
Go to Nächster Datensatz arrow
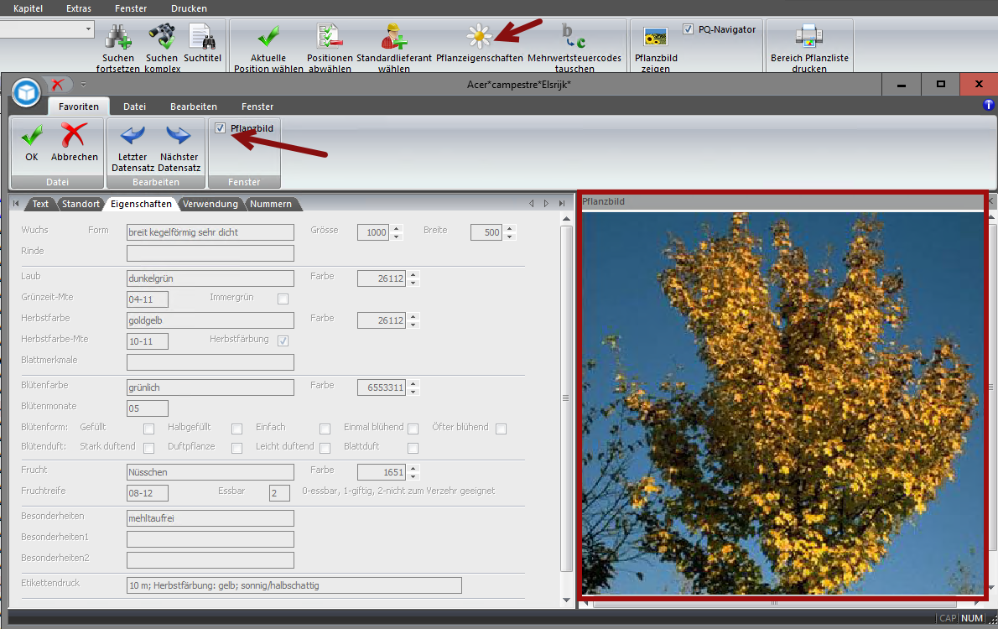pos(179,136)
